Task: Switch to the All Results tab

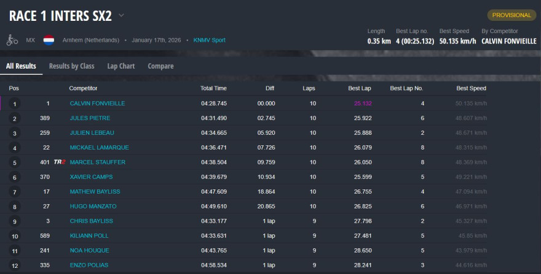Action: click(x=21, y=66)
